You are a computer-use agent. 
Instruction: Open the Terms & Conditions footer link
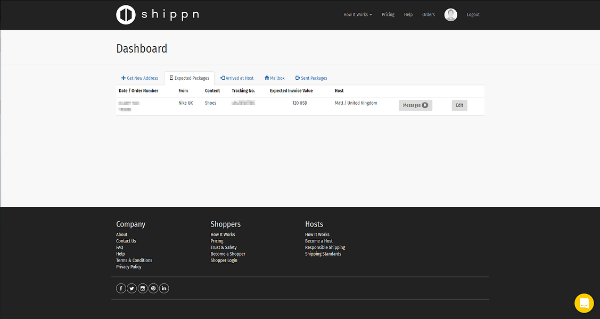[x=134, y=261]
